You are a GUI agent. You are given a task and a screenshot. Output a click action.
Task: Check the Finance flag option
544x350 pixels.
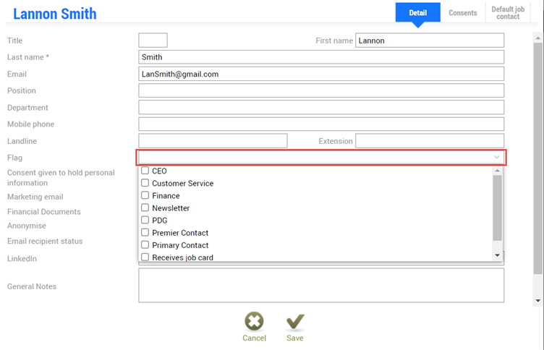[145, 196]
